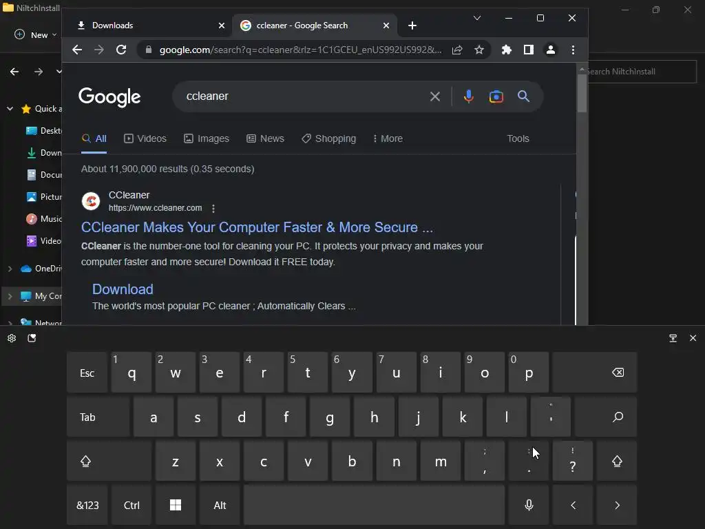
Task: Select Music in File Explorer sidebar
Action: click(43, 218)
